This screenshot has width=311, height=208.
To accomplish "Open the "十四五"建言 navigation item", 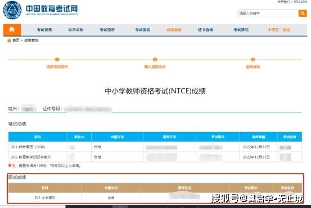I will click(278, 30).
